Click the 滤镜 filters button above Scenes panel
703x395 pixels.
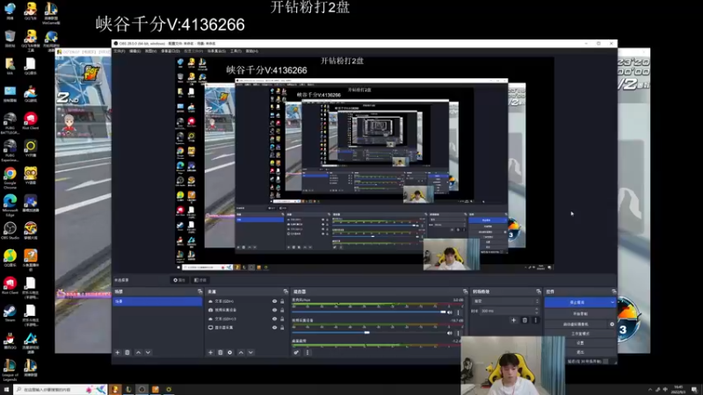[200, 280]
